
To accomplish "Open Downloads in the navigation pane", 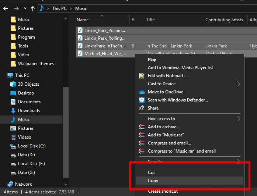I will (25, 111).
